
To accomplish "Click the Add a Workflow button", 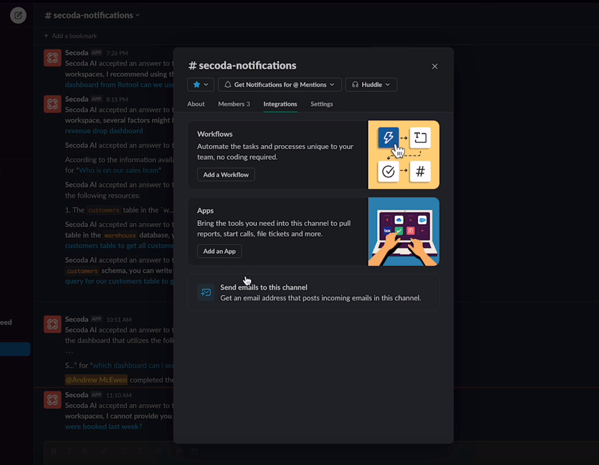I will [x=226, y=175].
